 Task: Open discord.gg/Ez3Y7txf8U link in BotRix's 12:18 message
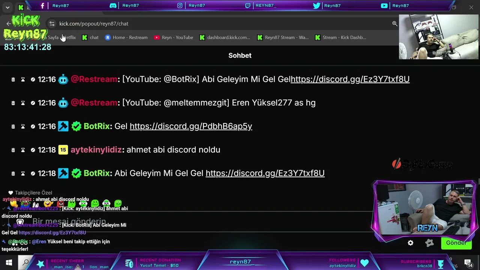(265, 173)
